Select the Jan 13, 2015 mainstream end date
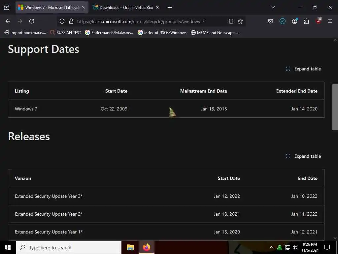Viewport: 338px width, 254px height. pyautogui.click(x=214, y=109)
